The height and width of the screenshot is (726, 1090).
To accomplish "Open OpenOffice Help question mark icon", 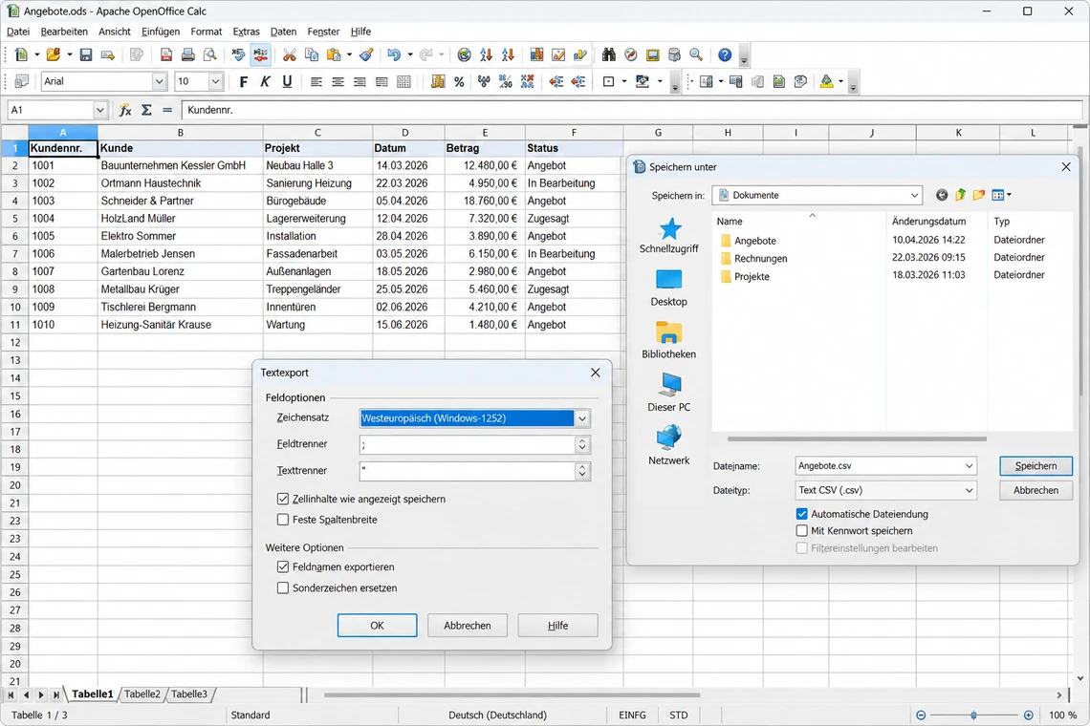I will [x=725, y=54].
